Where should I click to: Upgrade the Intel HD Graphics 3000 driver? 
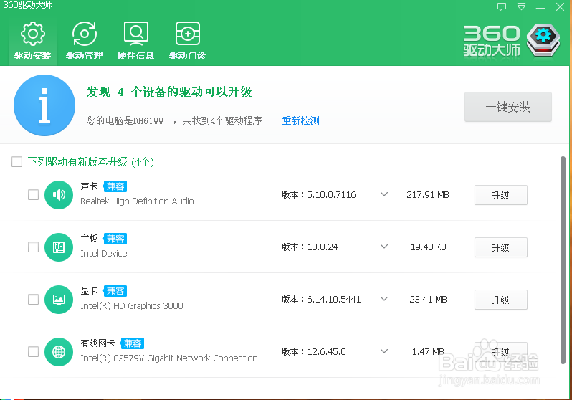pos(500,300)
